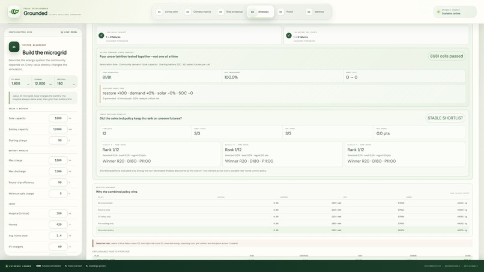Click the 0.0 pts max regret value
Viewport: 484px width, 272px height.
tap(383, 133)
